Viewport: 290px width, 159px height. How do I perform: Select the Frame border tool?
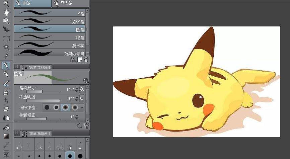[x=6, y=154]
